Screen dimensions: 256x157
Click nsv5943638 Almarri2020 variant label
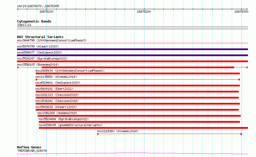(x=56, y=107)
